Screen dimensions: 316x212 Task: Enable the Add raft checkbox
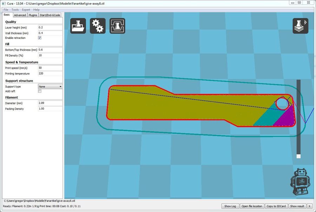[40, 91]
